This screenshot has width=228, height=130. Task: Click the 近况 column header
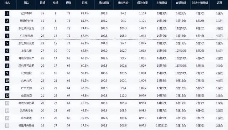point(219,3)
